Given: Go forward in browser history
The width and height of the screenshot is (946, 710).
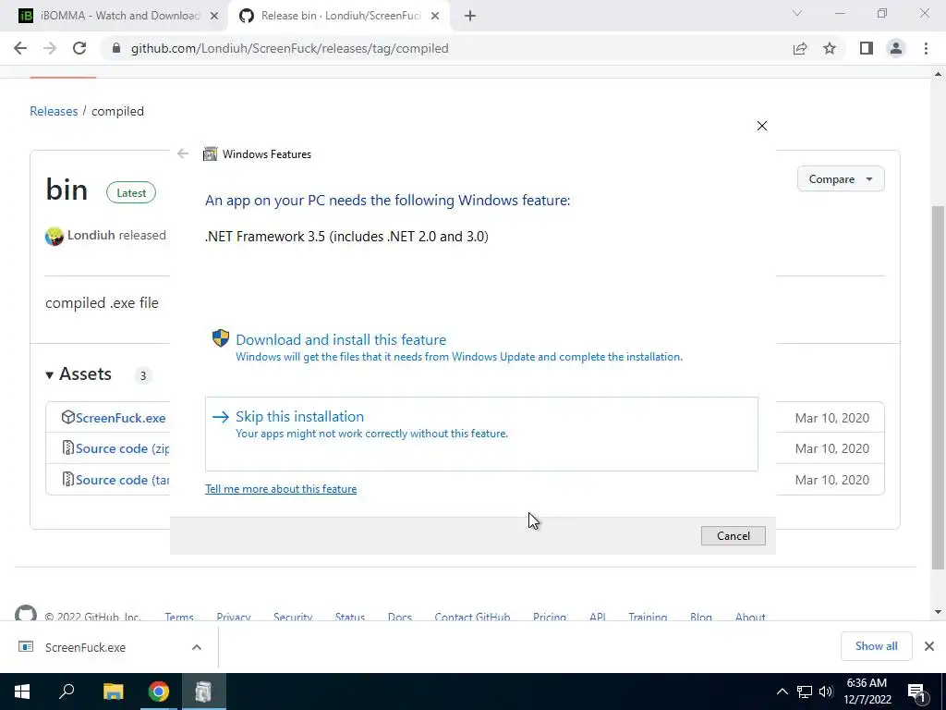Looking at the screenshot, I should (50, 48).
